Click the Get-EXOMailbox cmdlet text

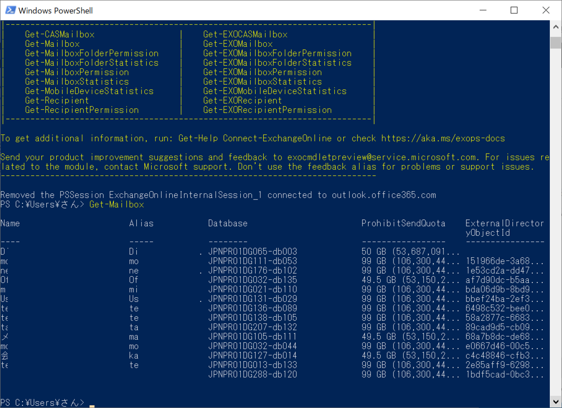238,44
